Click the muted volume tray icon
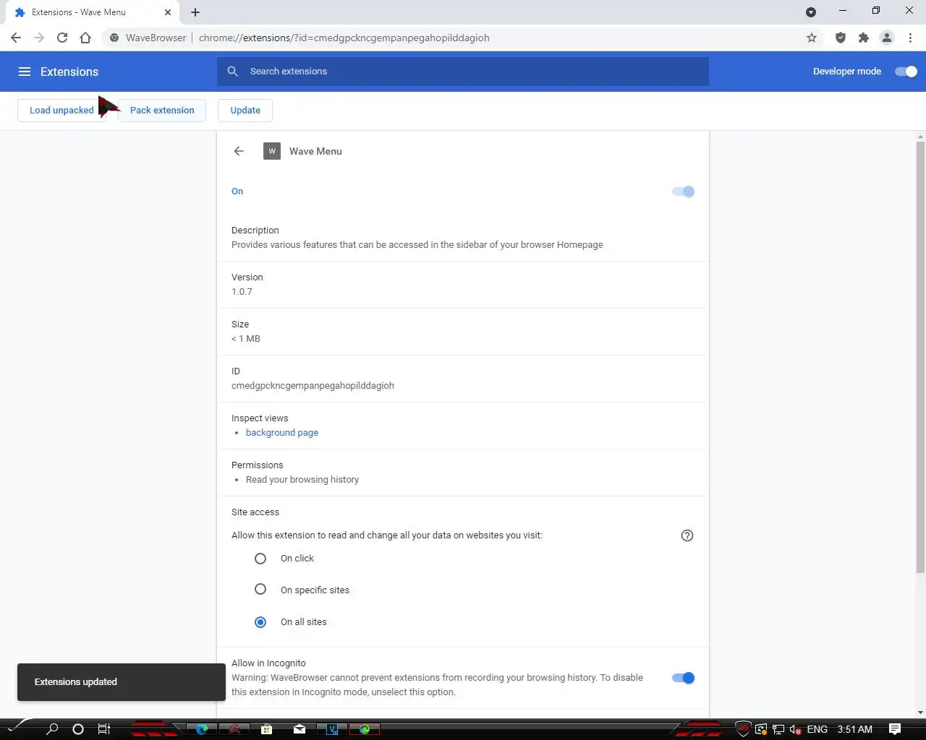Viewport: 926px width, 740px height. pos(796,729)
